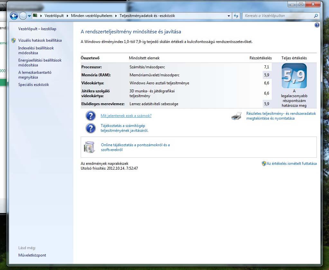The height and width of the screenshot is (270, 329).
Task: Expand the arrow before Vezérlőpult breadcrumb
Action: (41, 16)
